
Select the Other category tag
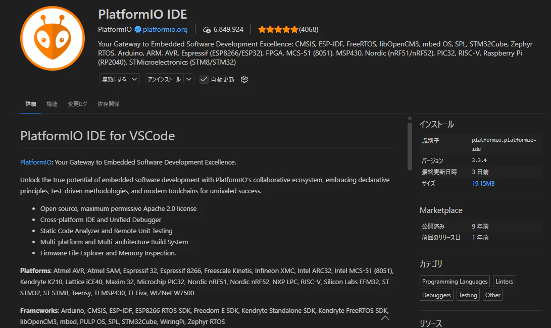[492, 295]
